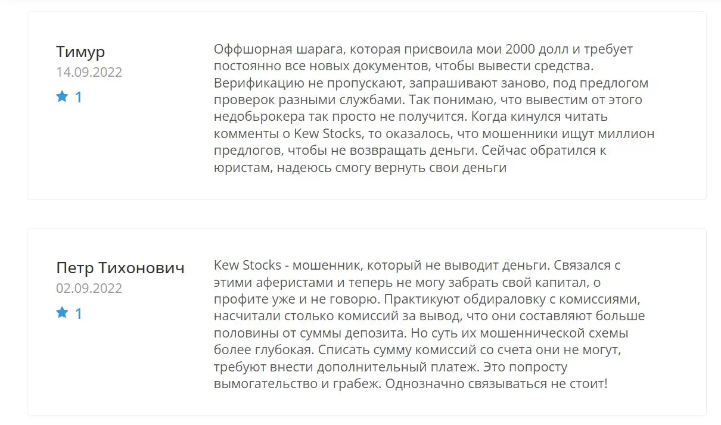This screenshot has width=721, height=425.
Task: Click the rating number 1 under Тимур
Action: click(x=78, y=97)
